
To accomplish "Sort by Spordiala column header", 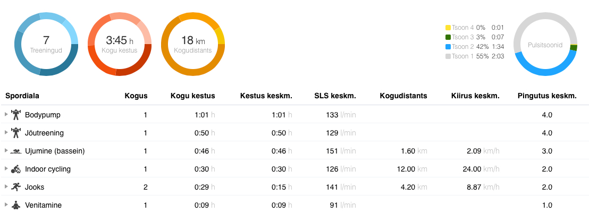I will pyautogui.click(x=22, y=96).
